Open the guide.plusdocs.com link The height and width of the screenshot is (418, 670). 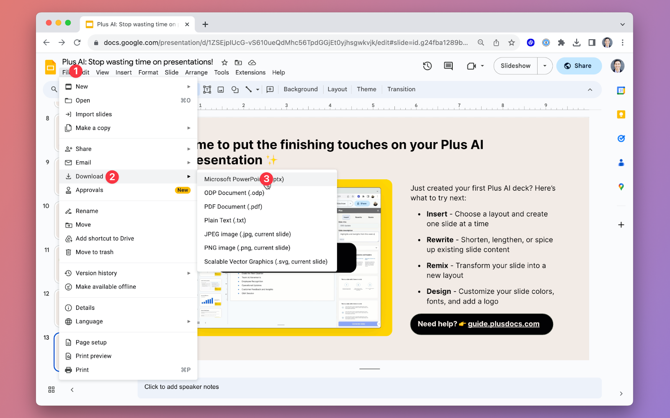pos(503,324)
